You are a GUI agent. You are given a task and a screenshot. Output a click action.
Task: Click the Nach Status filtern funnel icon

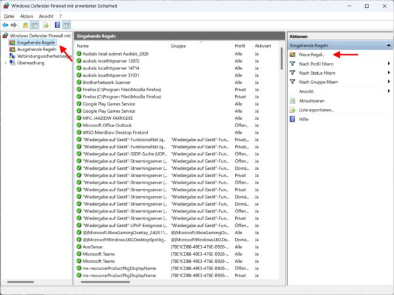click(x=292, y=73)
